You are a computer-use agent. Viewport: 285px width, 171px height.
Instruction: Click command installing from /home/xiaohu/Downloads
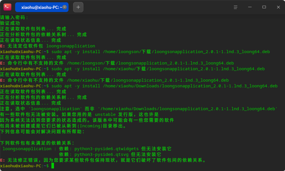click(139, 86)
